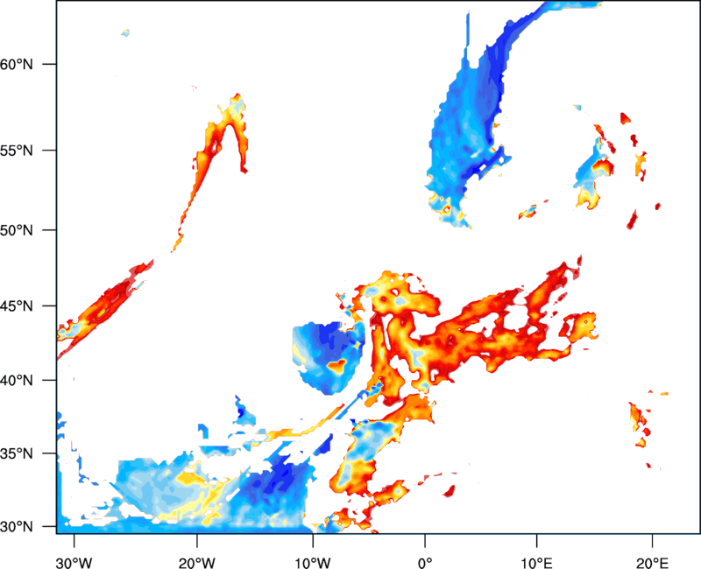701x569 pixels.
Task: Click the 10°E longitude label
Action: 536,563
